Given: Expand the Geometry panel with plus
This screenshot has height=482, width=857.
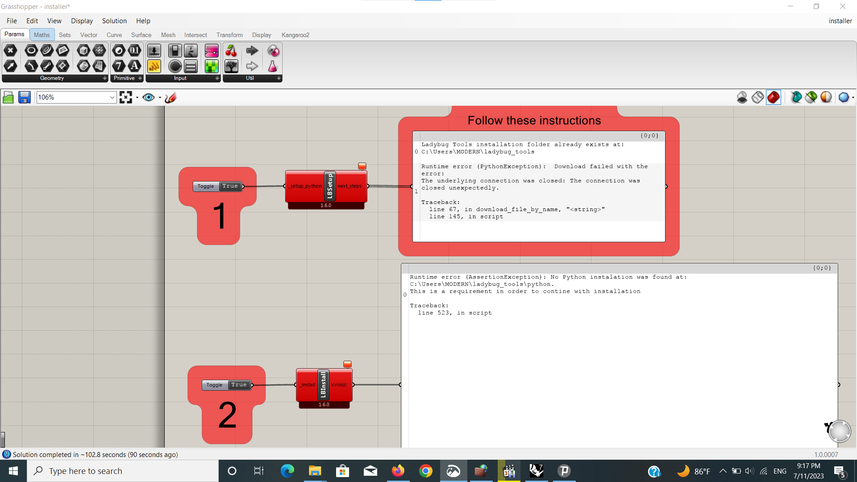Looking at the screenshot, I should pyautogui.click(x=105, y=78).
